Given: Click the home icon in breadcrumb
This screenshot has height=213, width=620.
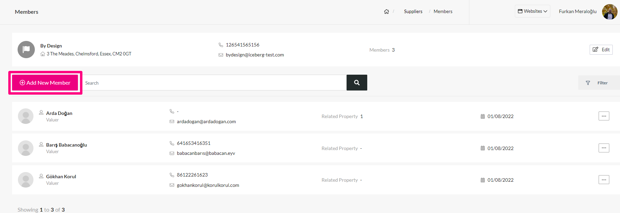Looking at the screenshot, I should coord(387,11).
